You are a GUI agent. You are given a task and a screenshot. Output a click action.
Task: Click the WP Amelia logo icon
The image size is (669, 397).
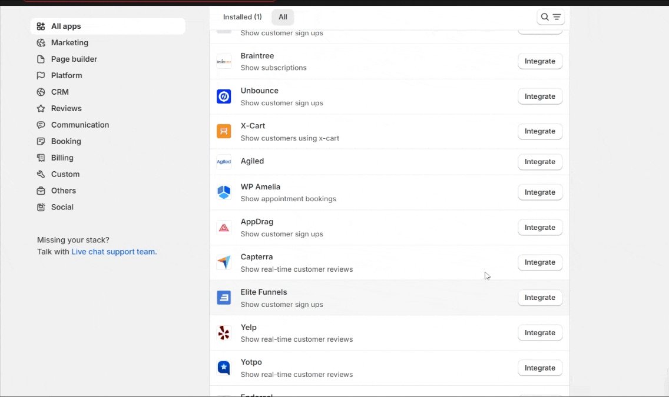pyautogui.click(x=224, y=192)
